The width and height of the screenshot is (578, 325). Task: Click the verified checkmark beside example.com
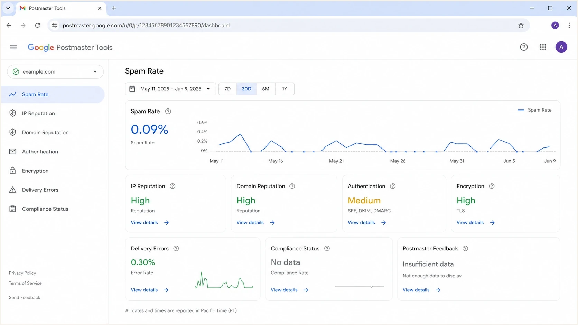point(16,71)
